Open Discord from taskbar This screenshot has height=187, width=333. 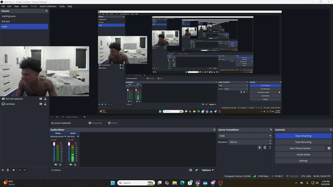click(x=213, y=183)
